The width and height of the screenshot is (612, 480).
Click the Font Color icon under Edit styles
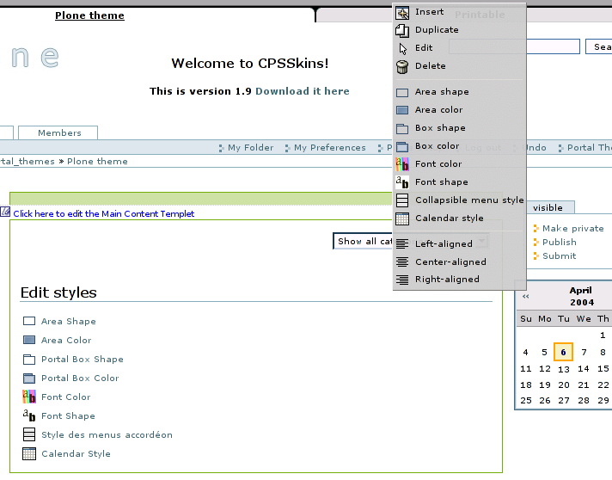pyautogui.click(x=29, y=397)
